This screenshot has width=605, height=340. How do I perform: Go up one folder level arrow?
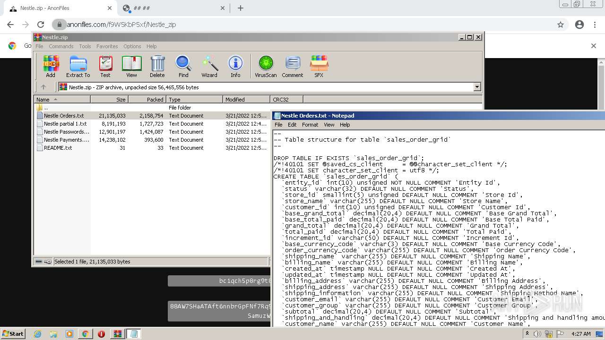click(x=43, y=87)
